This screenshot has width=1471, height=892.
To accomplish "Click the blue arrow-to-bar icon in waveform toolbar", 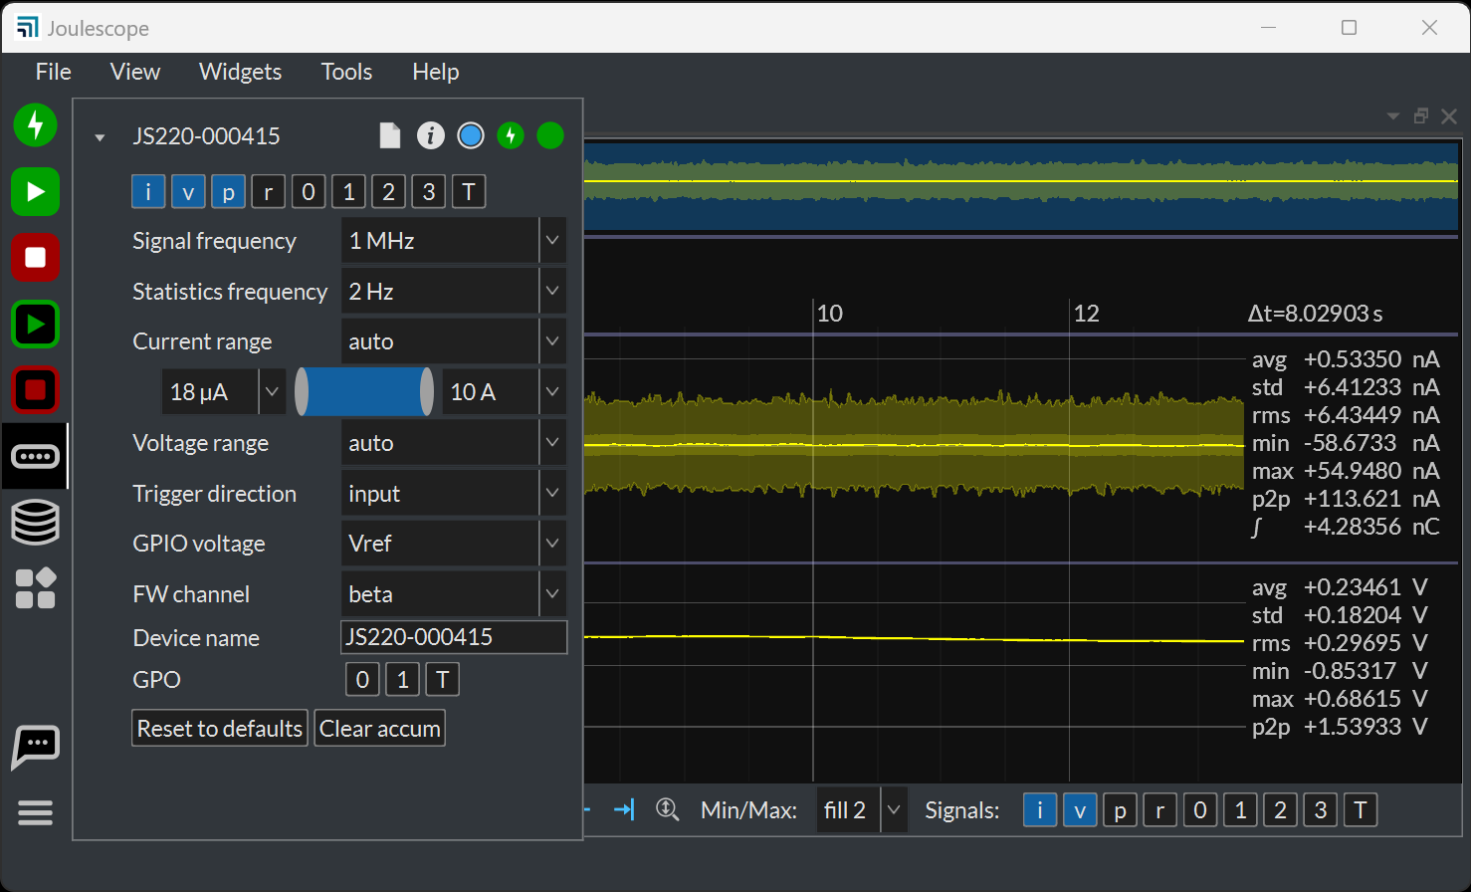I will (x=624, y=809).
